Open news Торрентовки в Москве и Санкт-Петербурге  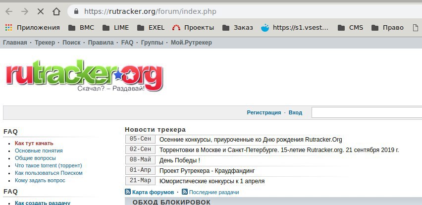point(279,150)
